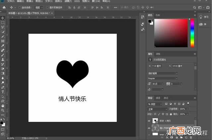Viewport: 212px width, 140px height.
Task: Open the Window menu
Action: click(96, 1)
